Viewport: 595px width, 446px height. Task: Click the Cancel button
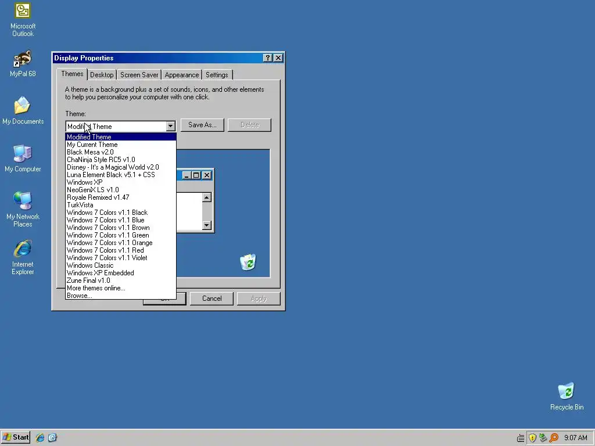pos(212,298)
